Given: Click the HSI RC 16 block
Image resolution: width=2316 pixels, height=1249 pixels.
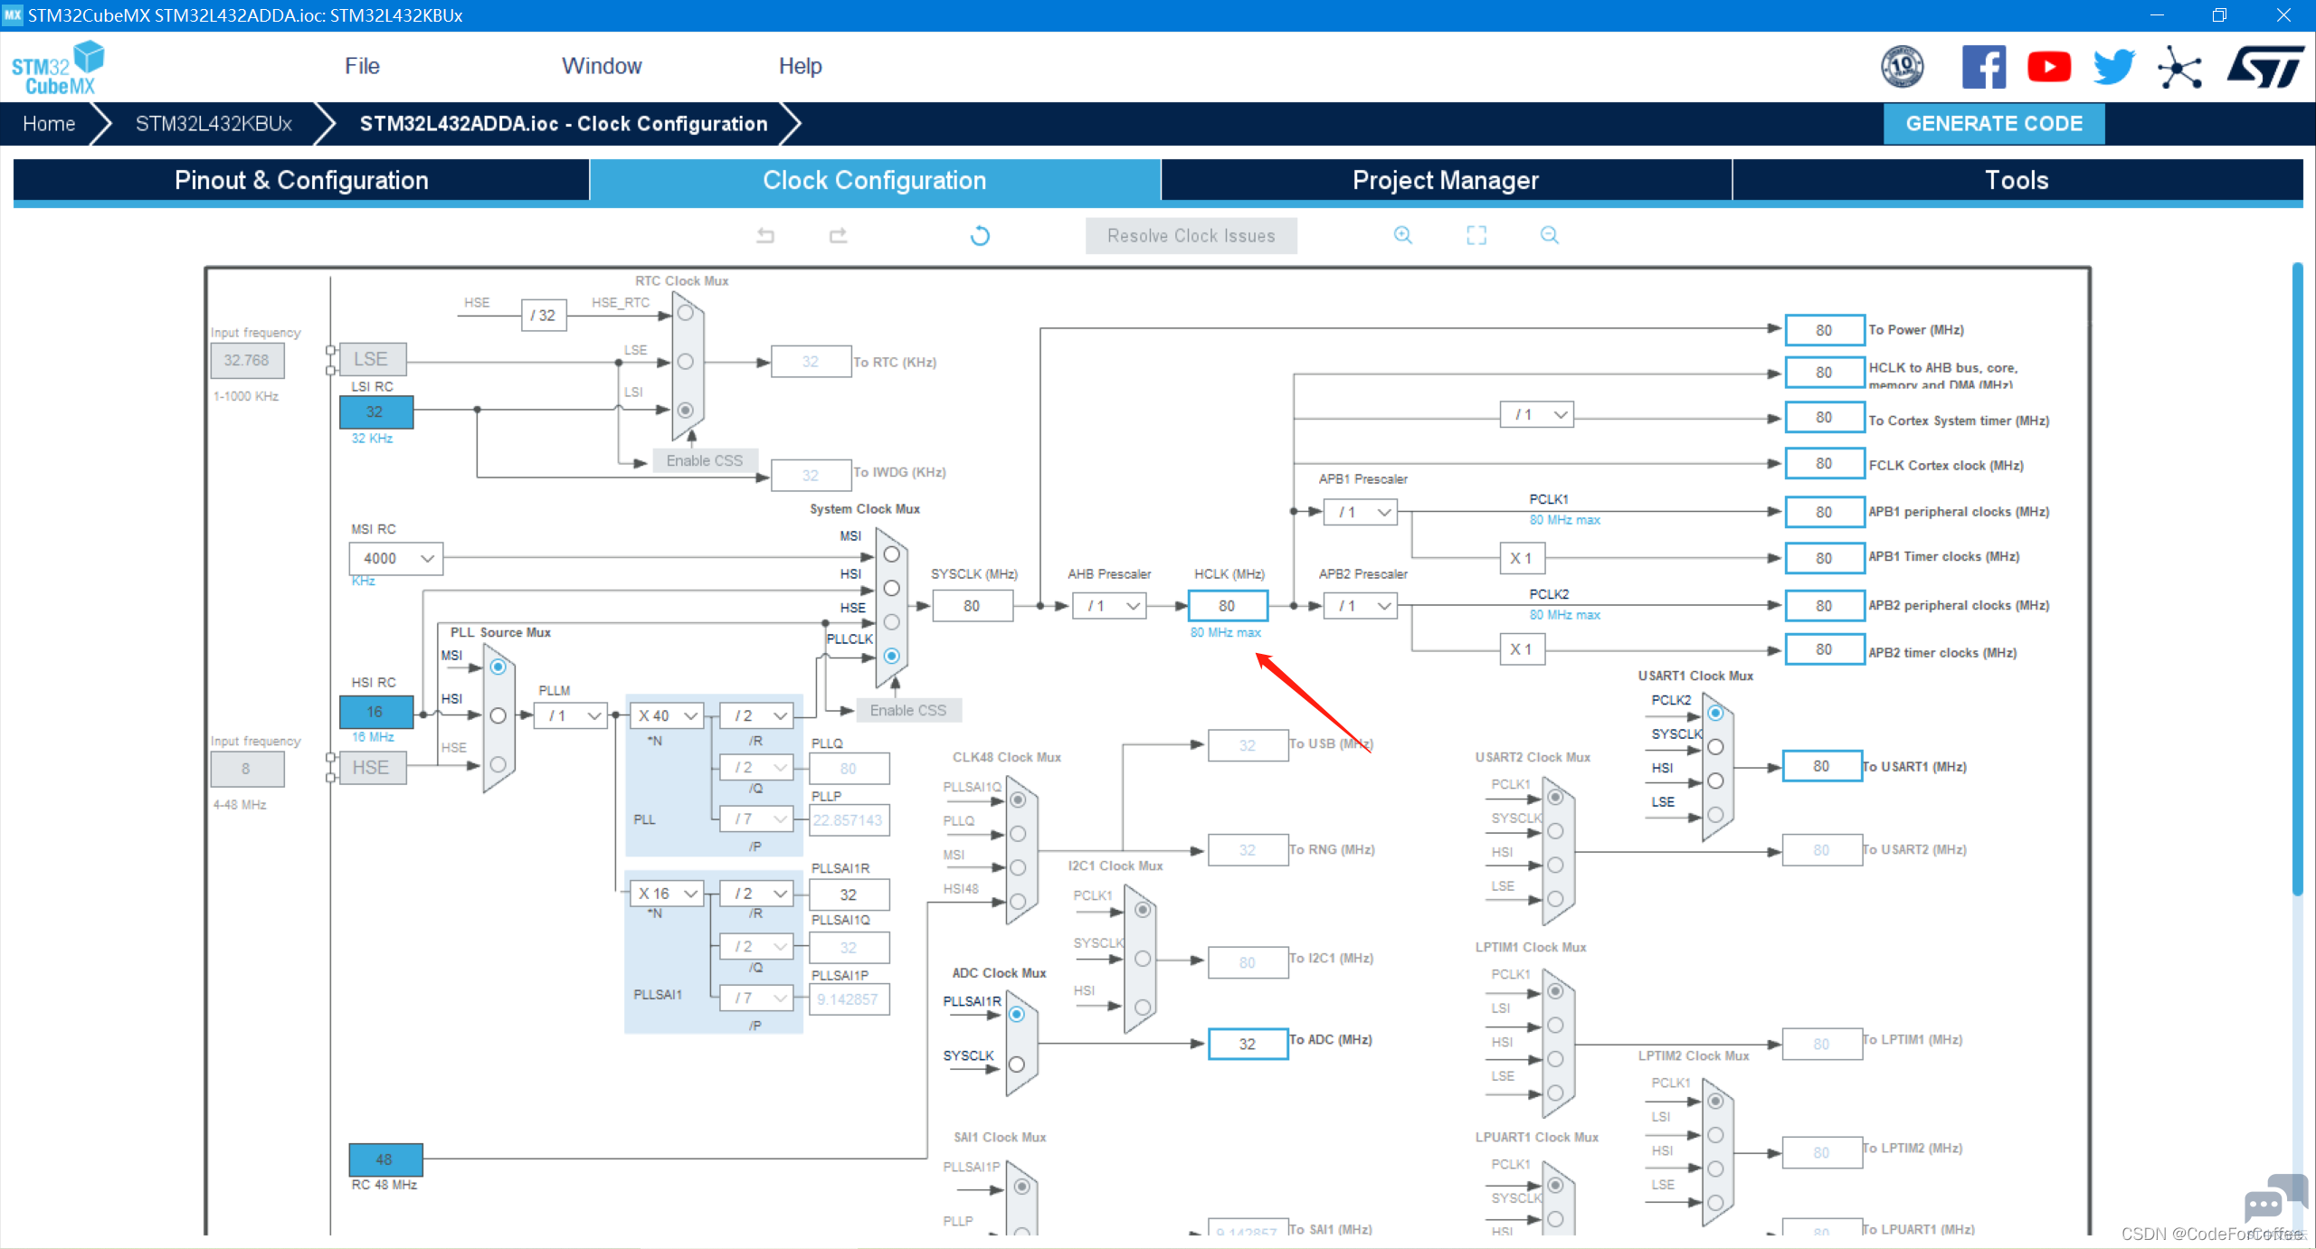Looking at the screenshot, I should click(x=375, y=712).
